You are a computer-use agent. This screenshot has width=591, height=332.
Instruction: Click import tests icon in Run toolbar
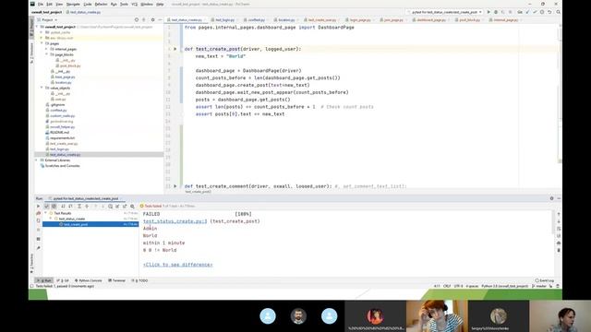[117, 207]
